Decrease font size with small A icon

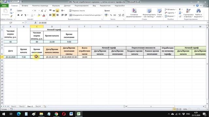point(45,11)
